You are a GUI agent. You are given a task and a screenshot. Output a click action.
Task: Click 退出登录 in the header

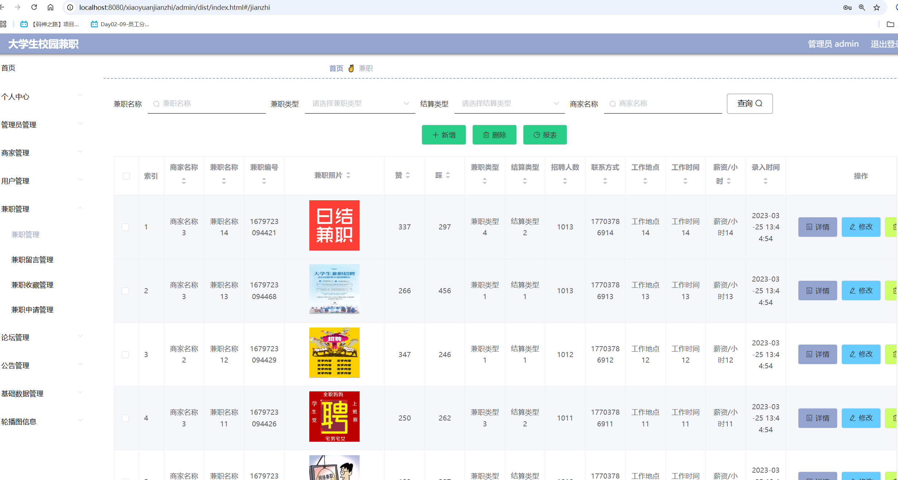point(884,44)
